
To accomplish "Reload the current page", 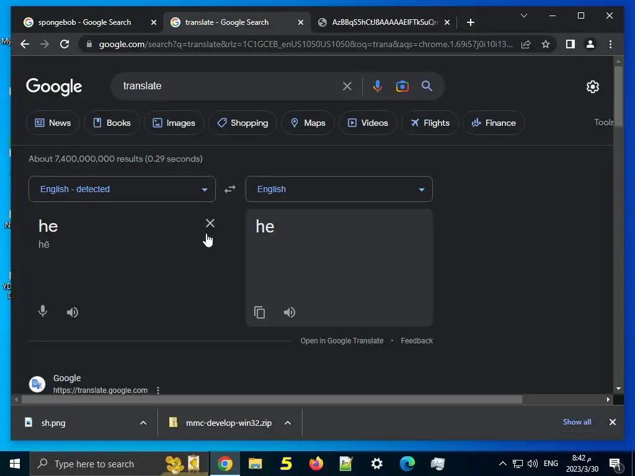I will 64,44.
